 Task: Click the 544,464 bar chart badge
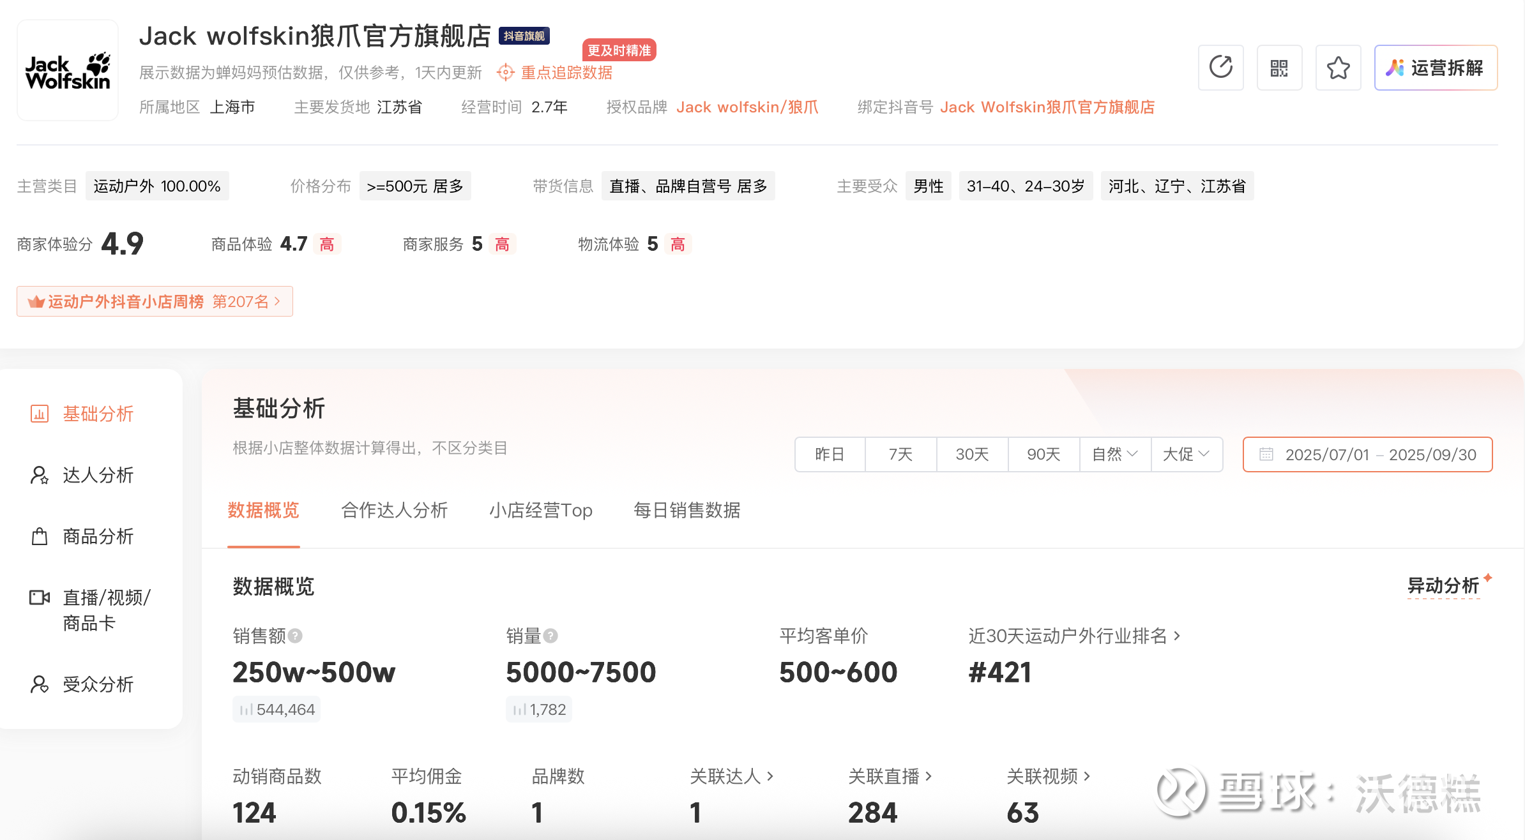coord(277,709)
